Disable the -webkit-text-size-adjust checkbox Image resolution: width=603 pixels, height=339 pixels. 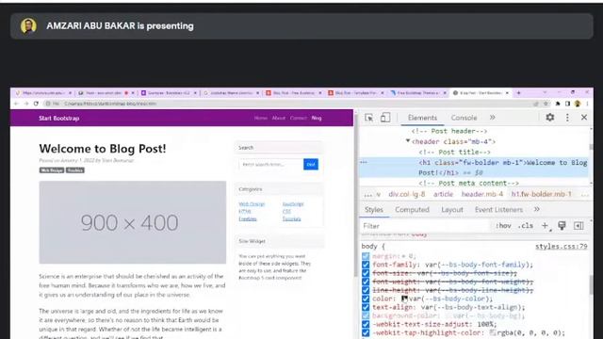coord(366,324)
